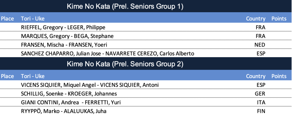Viewport: 292px width, 120px height.
Task: Click the Tori - Uke header in Group 1
Action: point(33,18)
